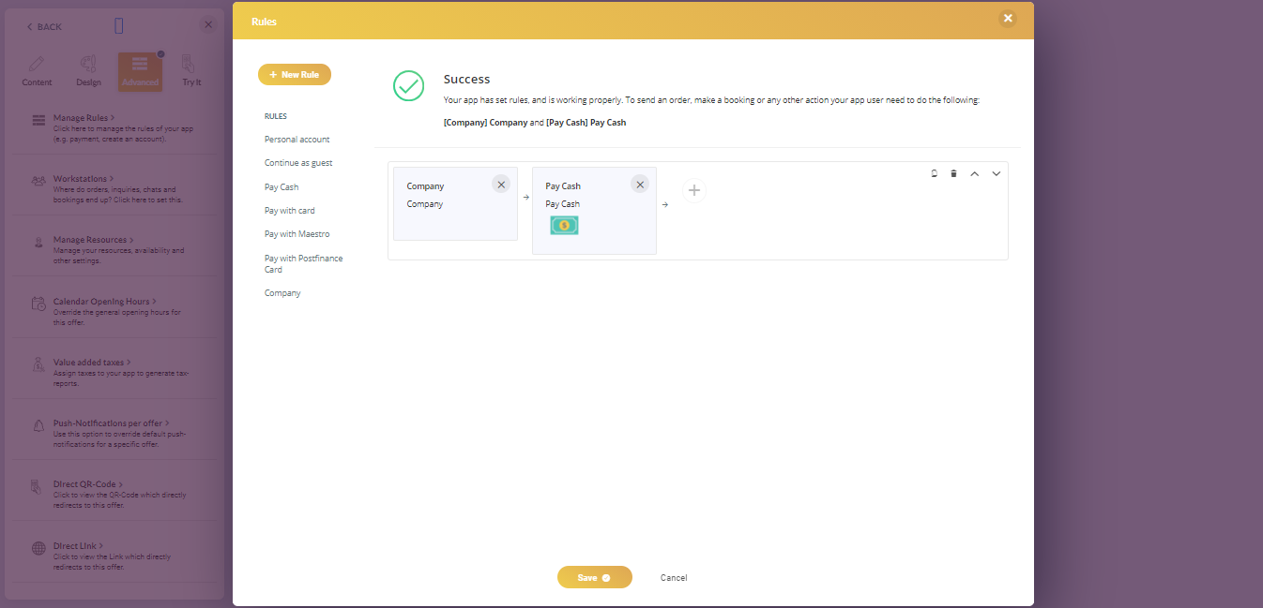Click the Direct Link globe icon

(x=38, y=548)
